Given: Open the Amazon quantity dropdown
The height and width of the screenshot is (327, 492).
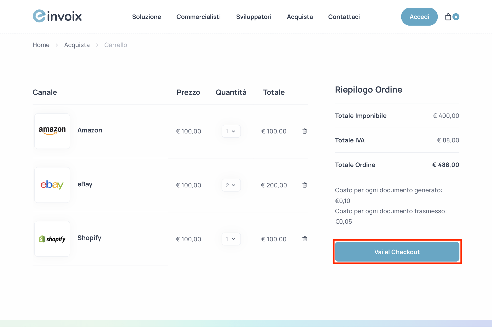Looking at the screenshot, I should (231, 131).
